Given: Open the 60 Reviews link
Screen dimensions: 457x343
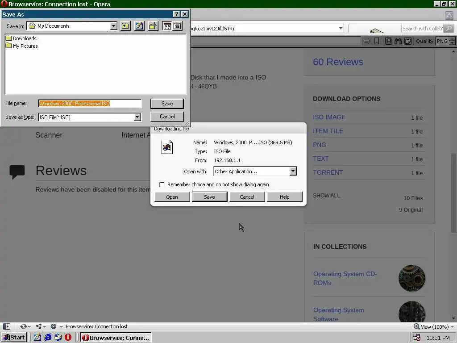Looking at the screenshot, I should coord(338,62).
